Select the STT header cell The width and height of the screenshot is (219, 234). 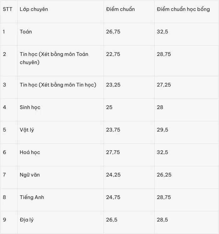click(x=9, y=12)
